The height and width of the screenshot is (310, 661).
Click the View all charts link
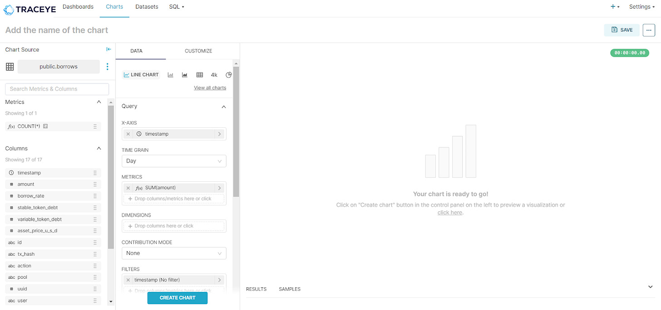coord(210,88)
